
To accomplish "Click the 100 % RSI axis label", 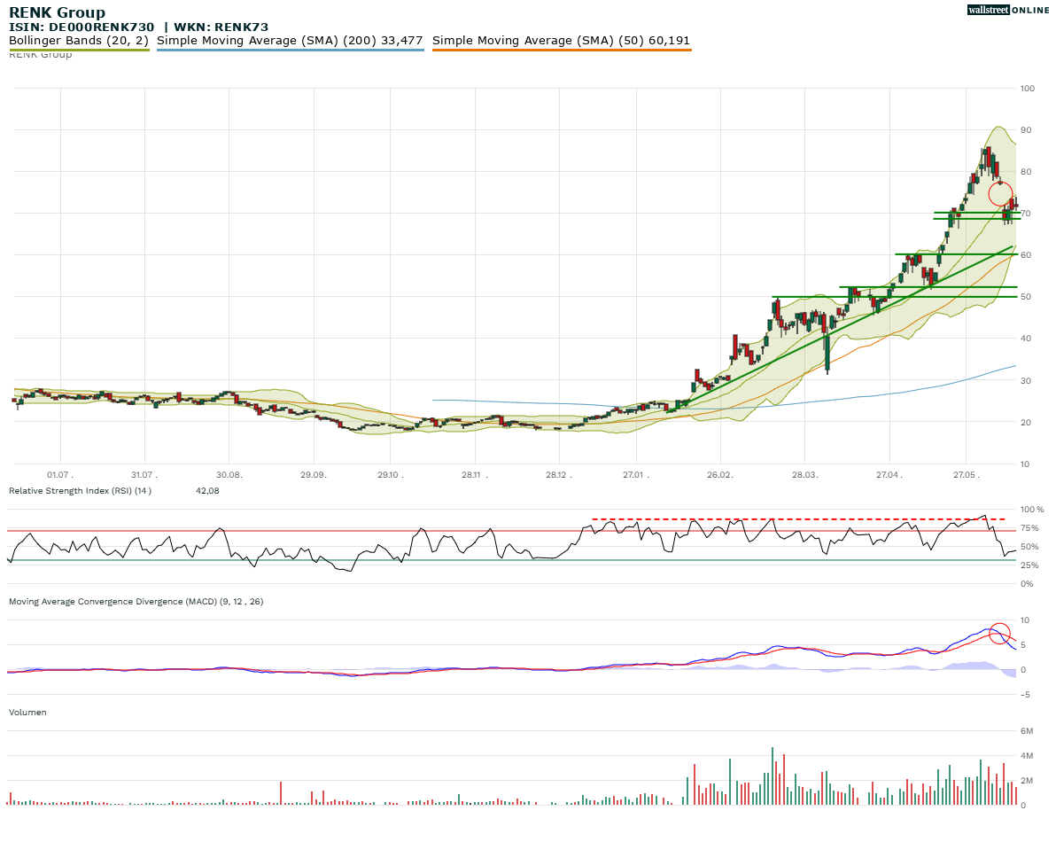I will pos(1032,510).
